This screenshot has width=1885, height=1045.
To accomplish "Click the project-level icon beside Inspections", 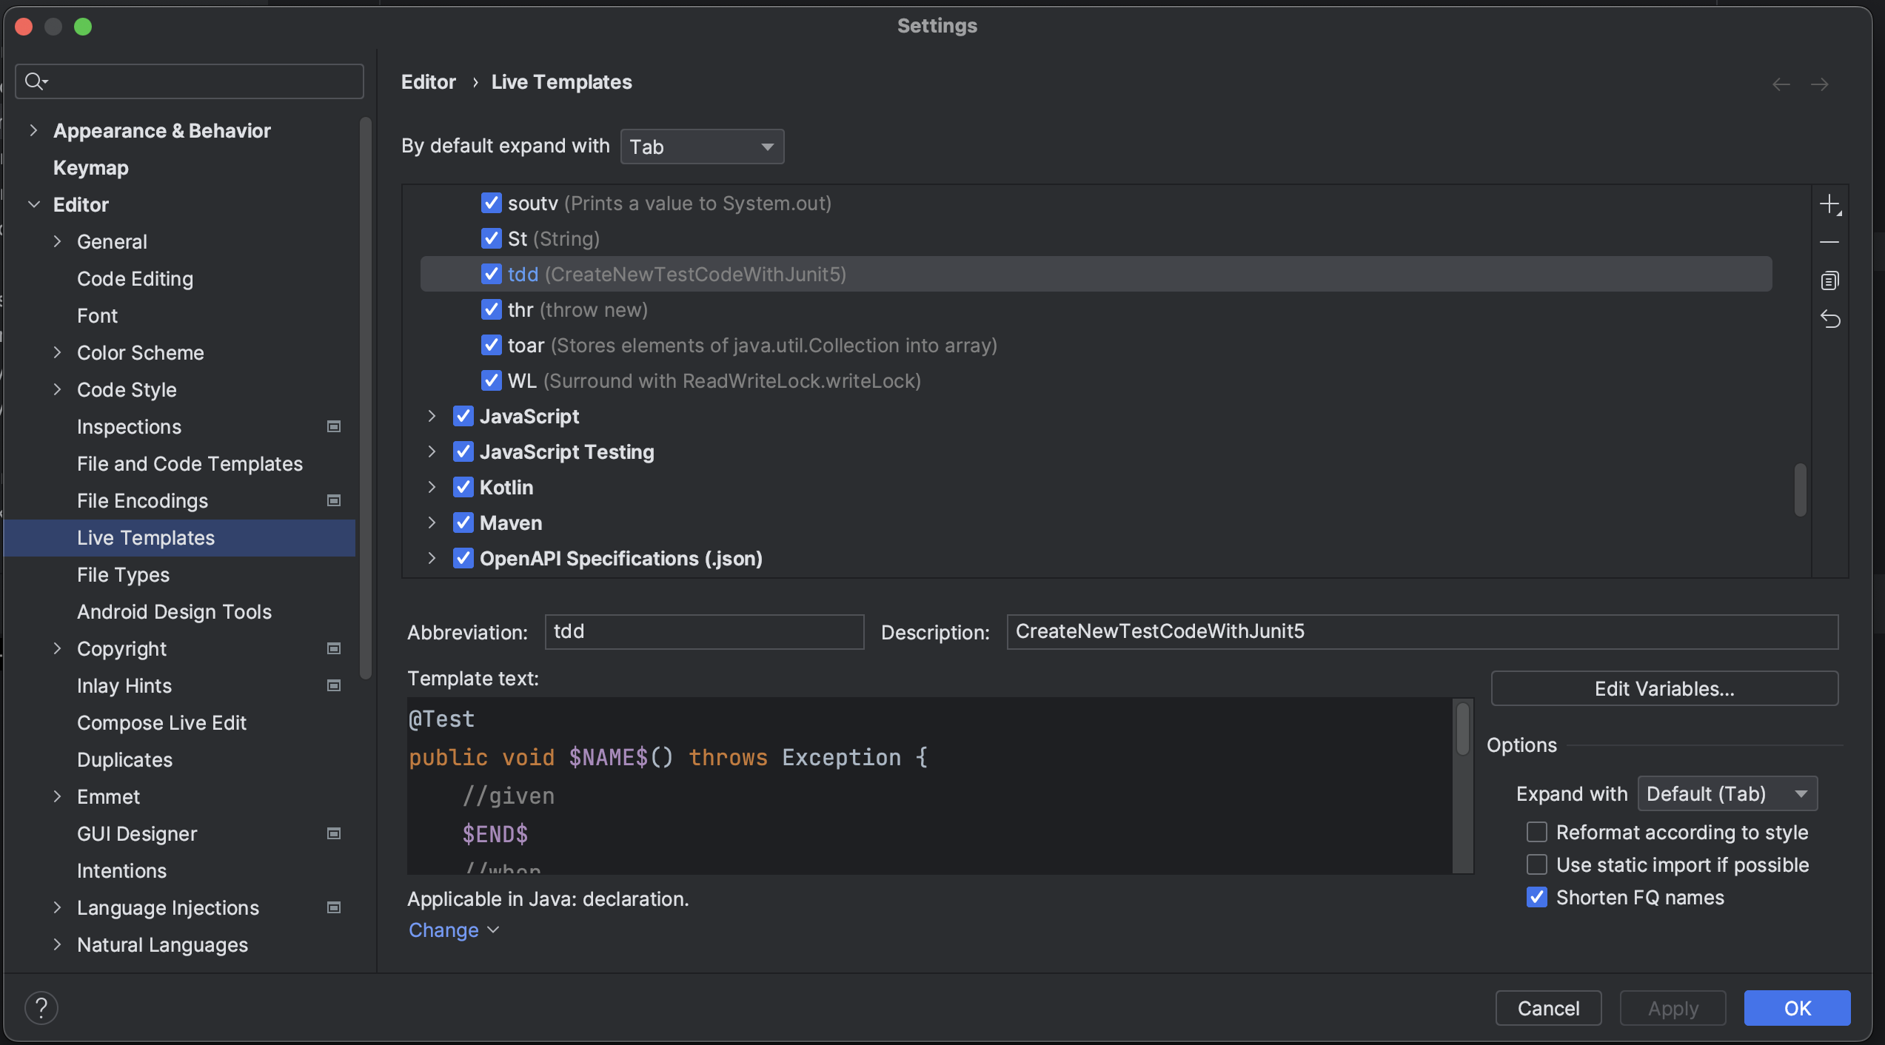I will (x=334, y=426).
